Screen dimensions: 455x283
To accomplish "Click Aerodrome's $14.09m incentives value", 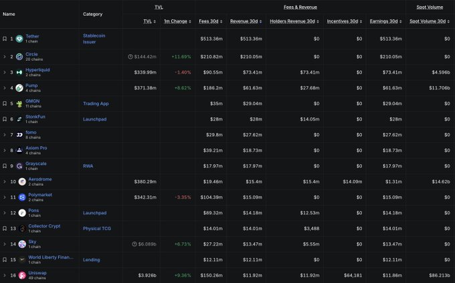I will point(352,182).
